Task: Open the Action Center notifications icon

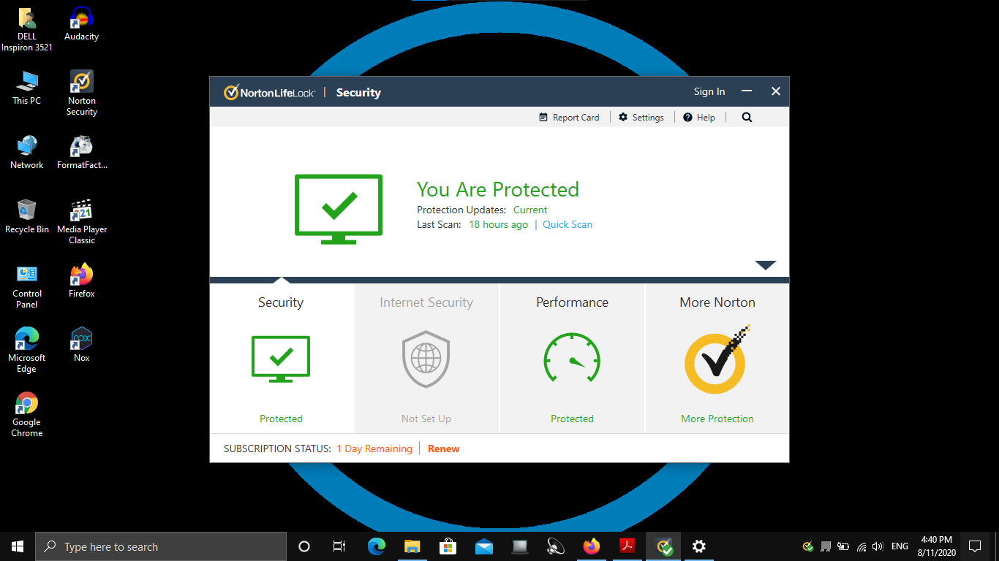Action: pos(974,546)
